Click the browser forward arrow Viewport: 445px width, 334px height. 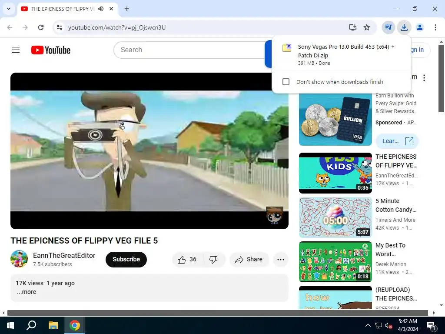tap(25, 27)
